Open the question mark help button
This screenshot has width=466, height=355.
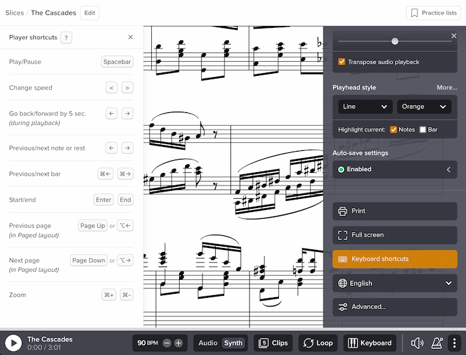pyautogui.click(x=67, y=38)
